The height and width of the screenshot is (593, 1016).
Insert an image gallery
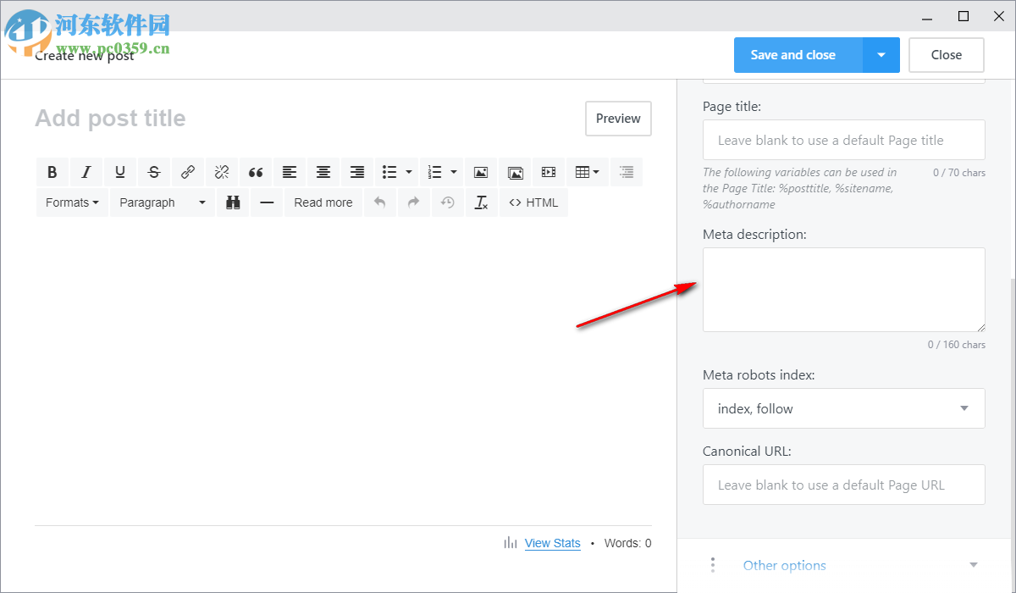515,172
